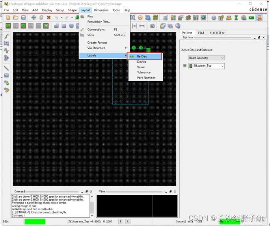Toggle the A button in status bar
Image resolution: width=270 pixels, height=226 pixels.
point(128,222)
